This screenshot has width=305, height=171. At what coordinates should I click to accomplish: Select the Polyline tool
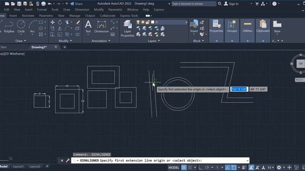[9, 27]
